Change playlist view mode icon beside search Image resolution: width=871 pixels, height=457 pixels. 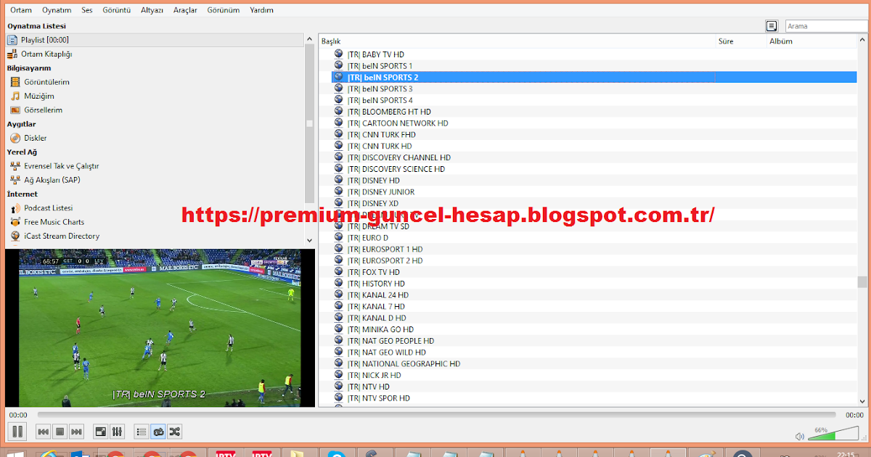click(772, 26)
